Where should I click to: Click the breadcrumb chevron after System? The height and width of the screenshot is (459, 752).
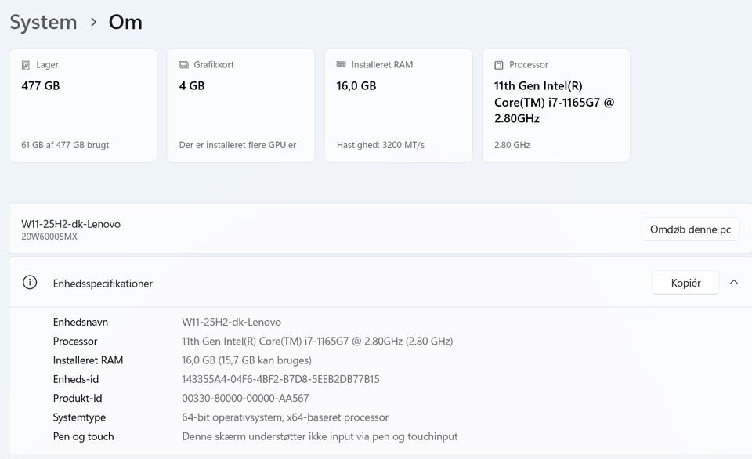(93, 22)
